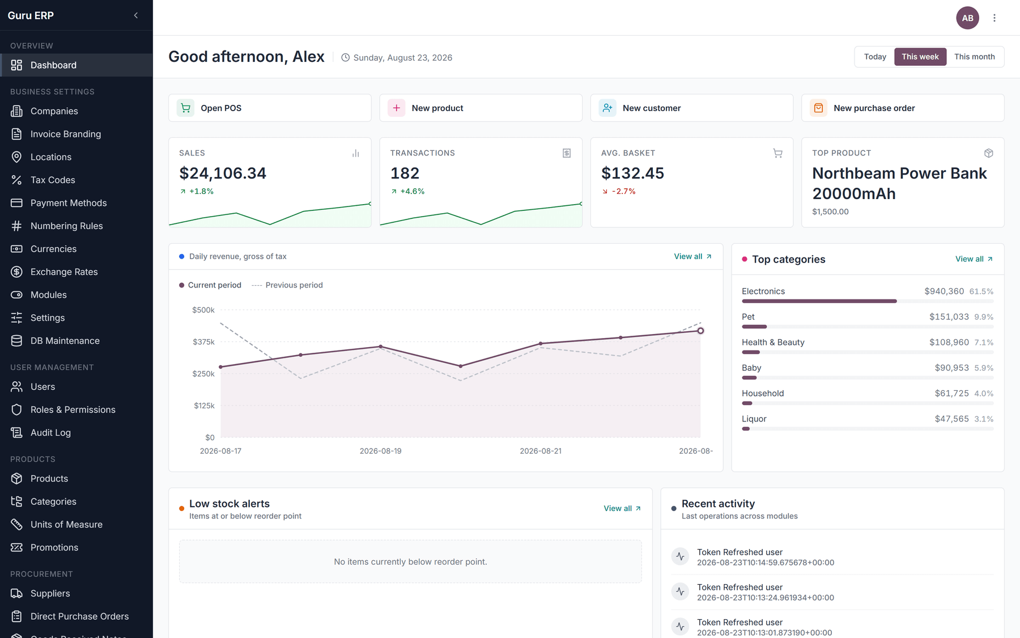Click the Products box icon

pos(16,479)
